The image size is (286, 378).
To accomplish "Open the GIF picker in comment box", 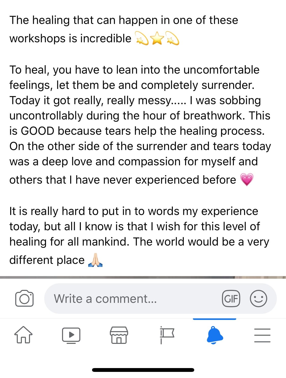I will [x=231, y=299].
